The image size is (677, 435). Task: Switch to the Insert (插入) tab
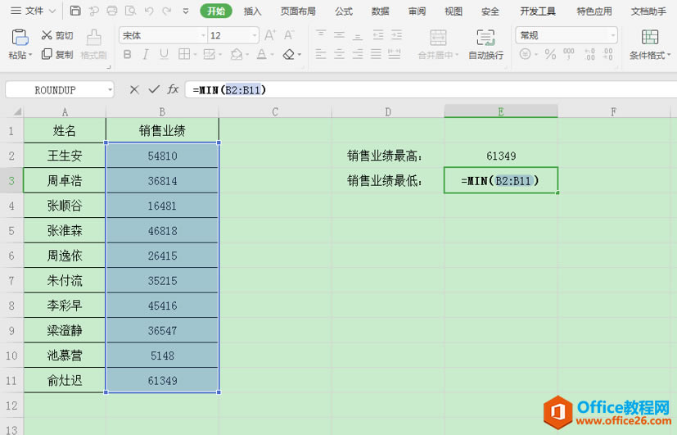coord(253,11)
